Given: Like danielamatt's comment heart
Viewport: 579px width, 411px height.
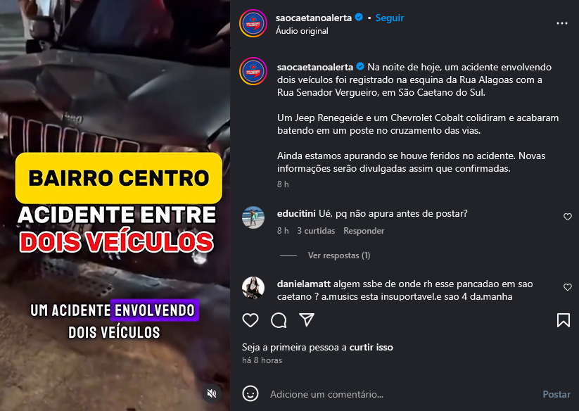Looking at the screenshot, I should click(568, 287).
